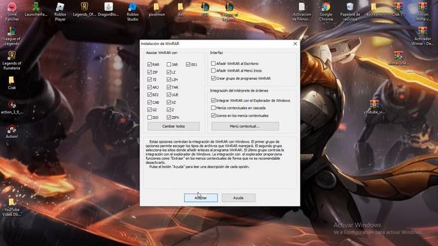Select the Action Ultima v... archive icon
This screenshot has width=438, height=246.
(x=422, y=12)
